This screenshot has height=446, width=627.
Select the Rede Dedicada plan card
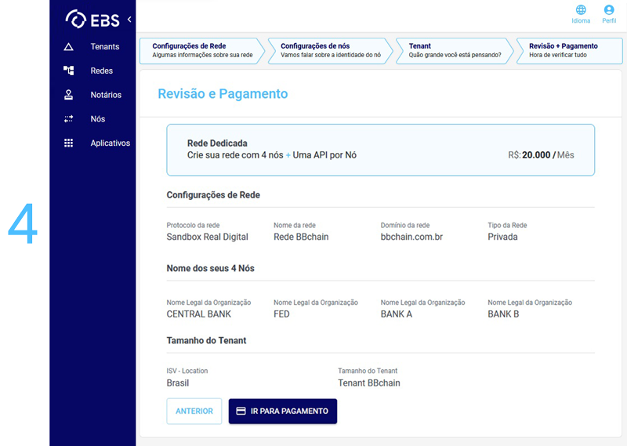[380, 150]
